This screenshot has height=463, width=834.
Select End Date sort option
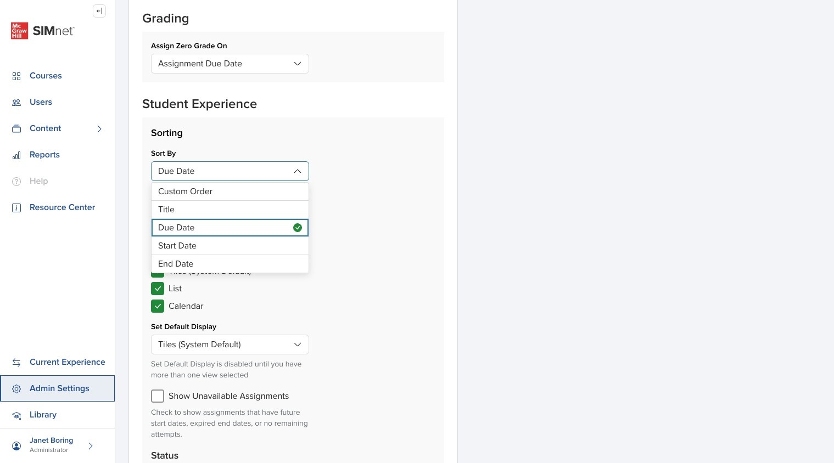tap(230, 264)
